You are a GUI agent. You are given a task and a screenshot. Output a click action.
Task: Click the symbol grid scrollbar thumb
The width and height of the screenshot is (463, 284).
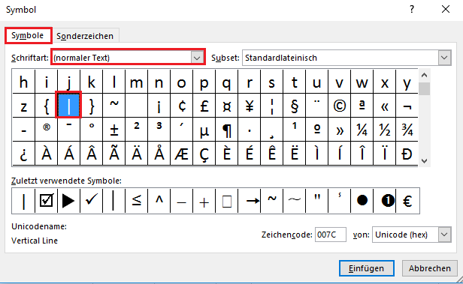point(425,88)
